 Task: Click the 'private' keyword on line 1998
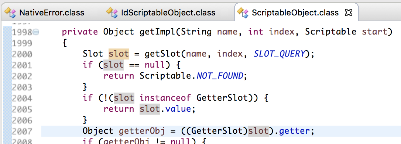(80, 32)
